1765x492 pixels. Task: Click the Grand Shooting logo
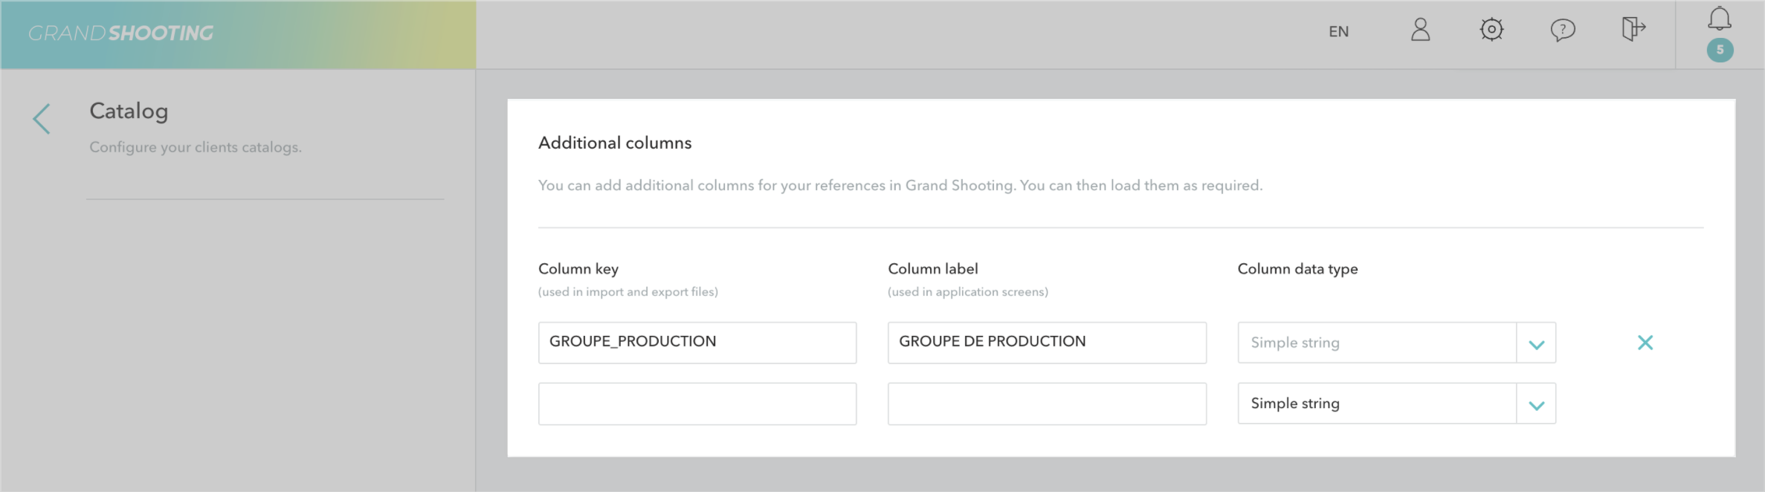[x=120, y=33]
